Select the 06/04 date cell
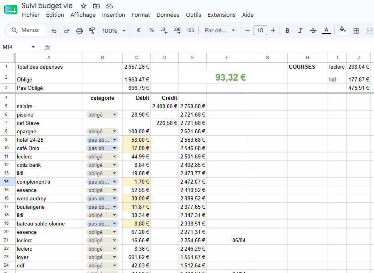 pyautogui.click(x=226, y=240)
